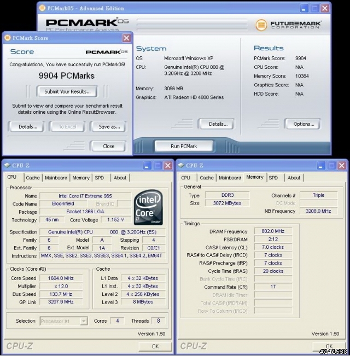Click the Instructions list field
Screen dimensions: 350x356
tap(102, 255)
